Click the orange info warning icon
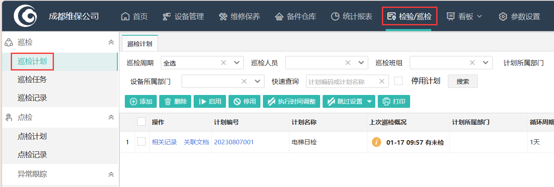554x187 pixels. (376, 142)
